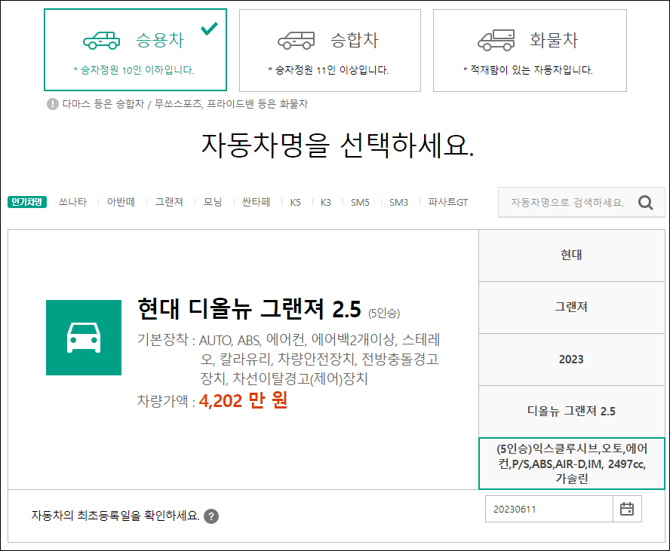Image resolution: width=670 pixels, height=551 pixels.
Task: Choose popular car SM3
Action: (398, 202)
